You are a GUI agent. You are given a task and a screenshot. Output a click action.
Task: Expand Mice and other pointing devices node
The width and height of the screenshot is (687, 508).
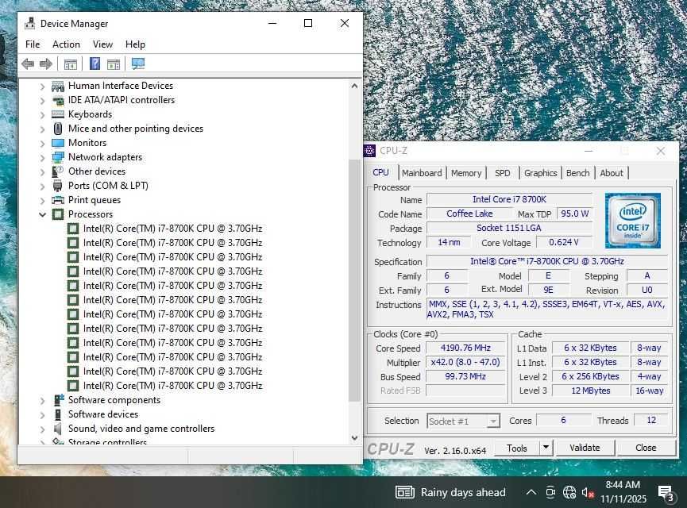[43, 129]
